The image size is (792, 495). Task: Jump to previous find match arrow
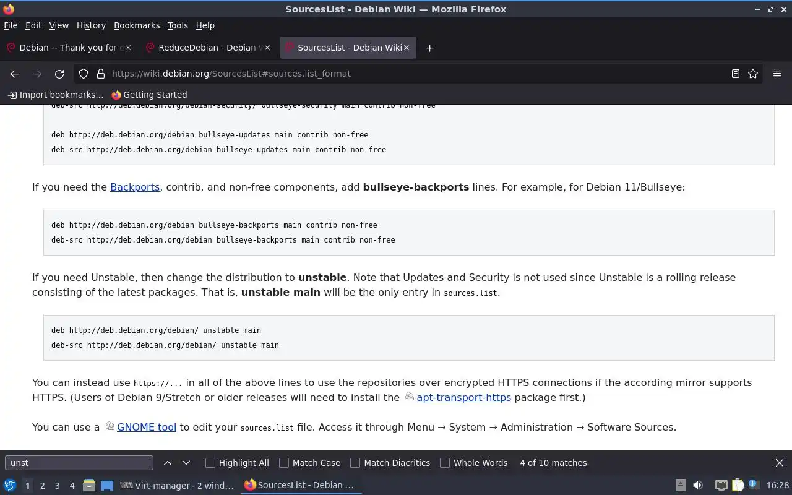pyautogui.click(x=168, y=463)
